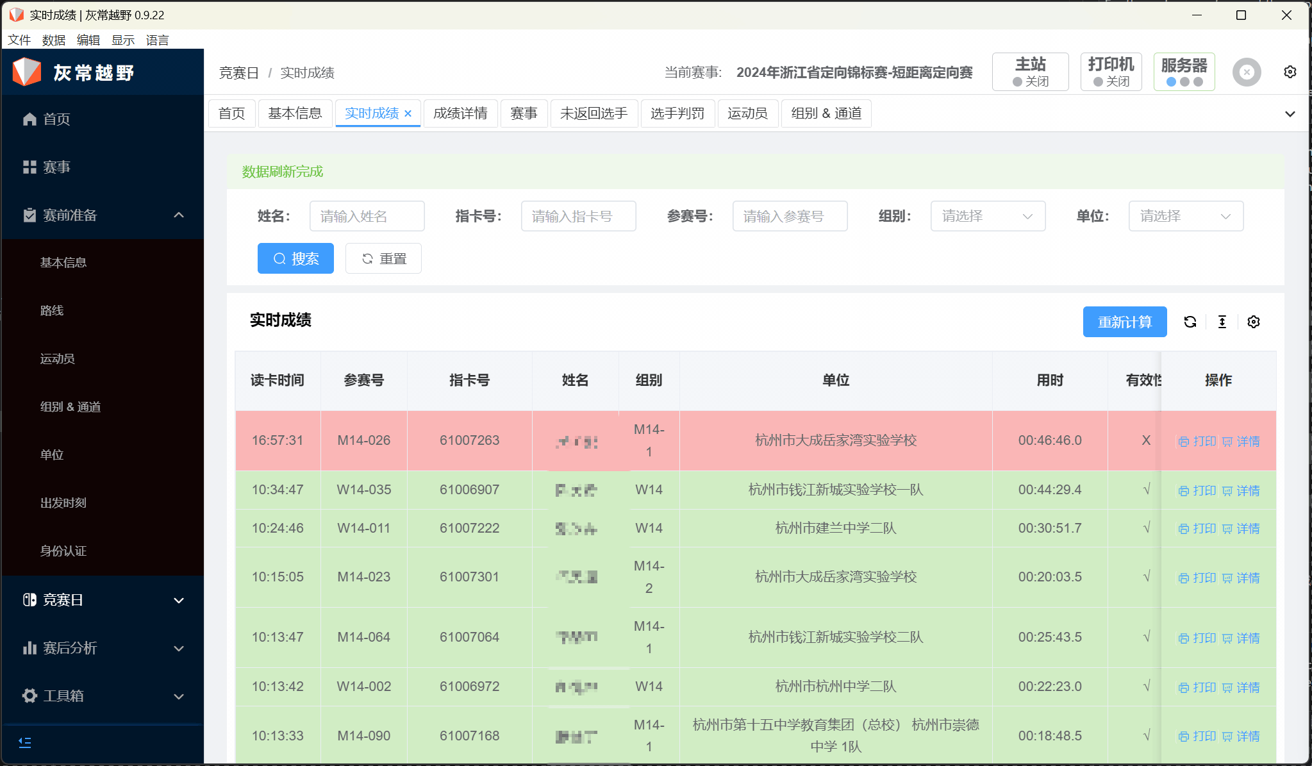The width and height of the screenshot is (1312, 766).
Task: Click the 读卡时间 column header
Action: 278,380
